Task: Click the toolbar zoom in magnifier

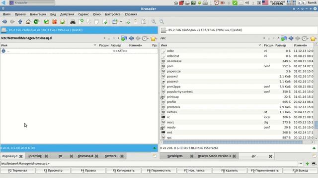Action: (154, 22)
